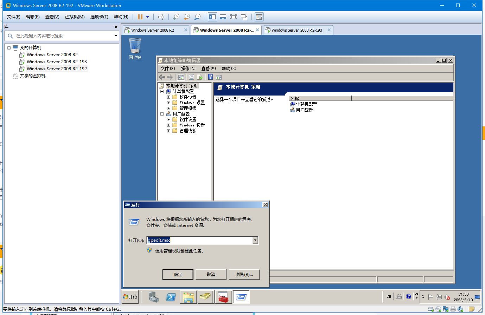Toggle the VMware console view button
The height and width of the screenshot is (315, 485).
point(259,17)
